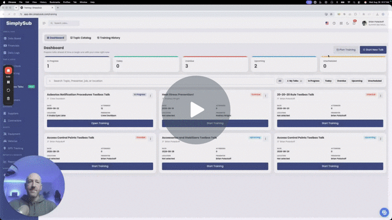Open the History menu in menu bar

(43, 2)
